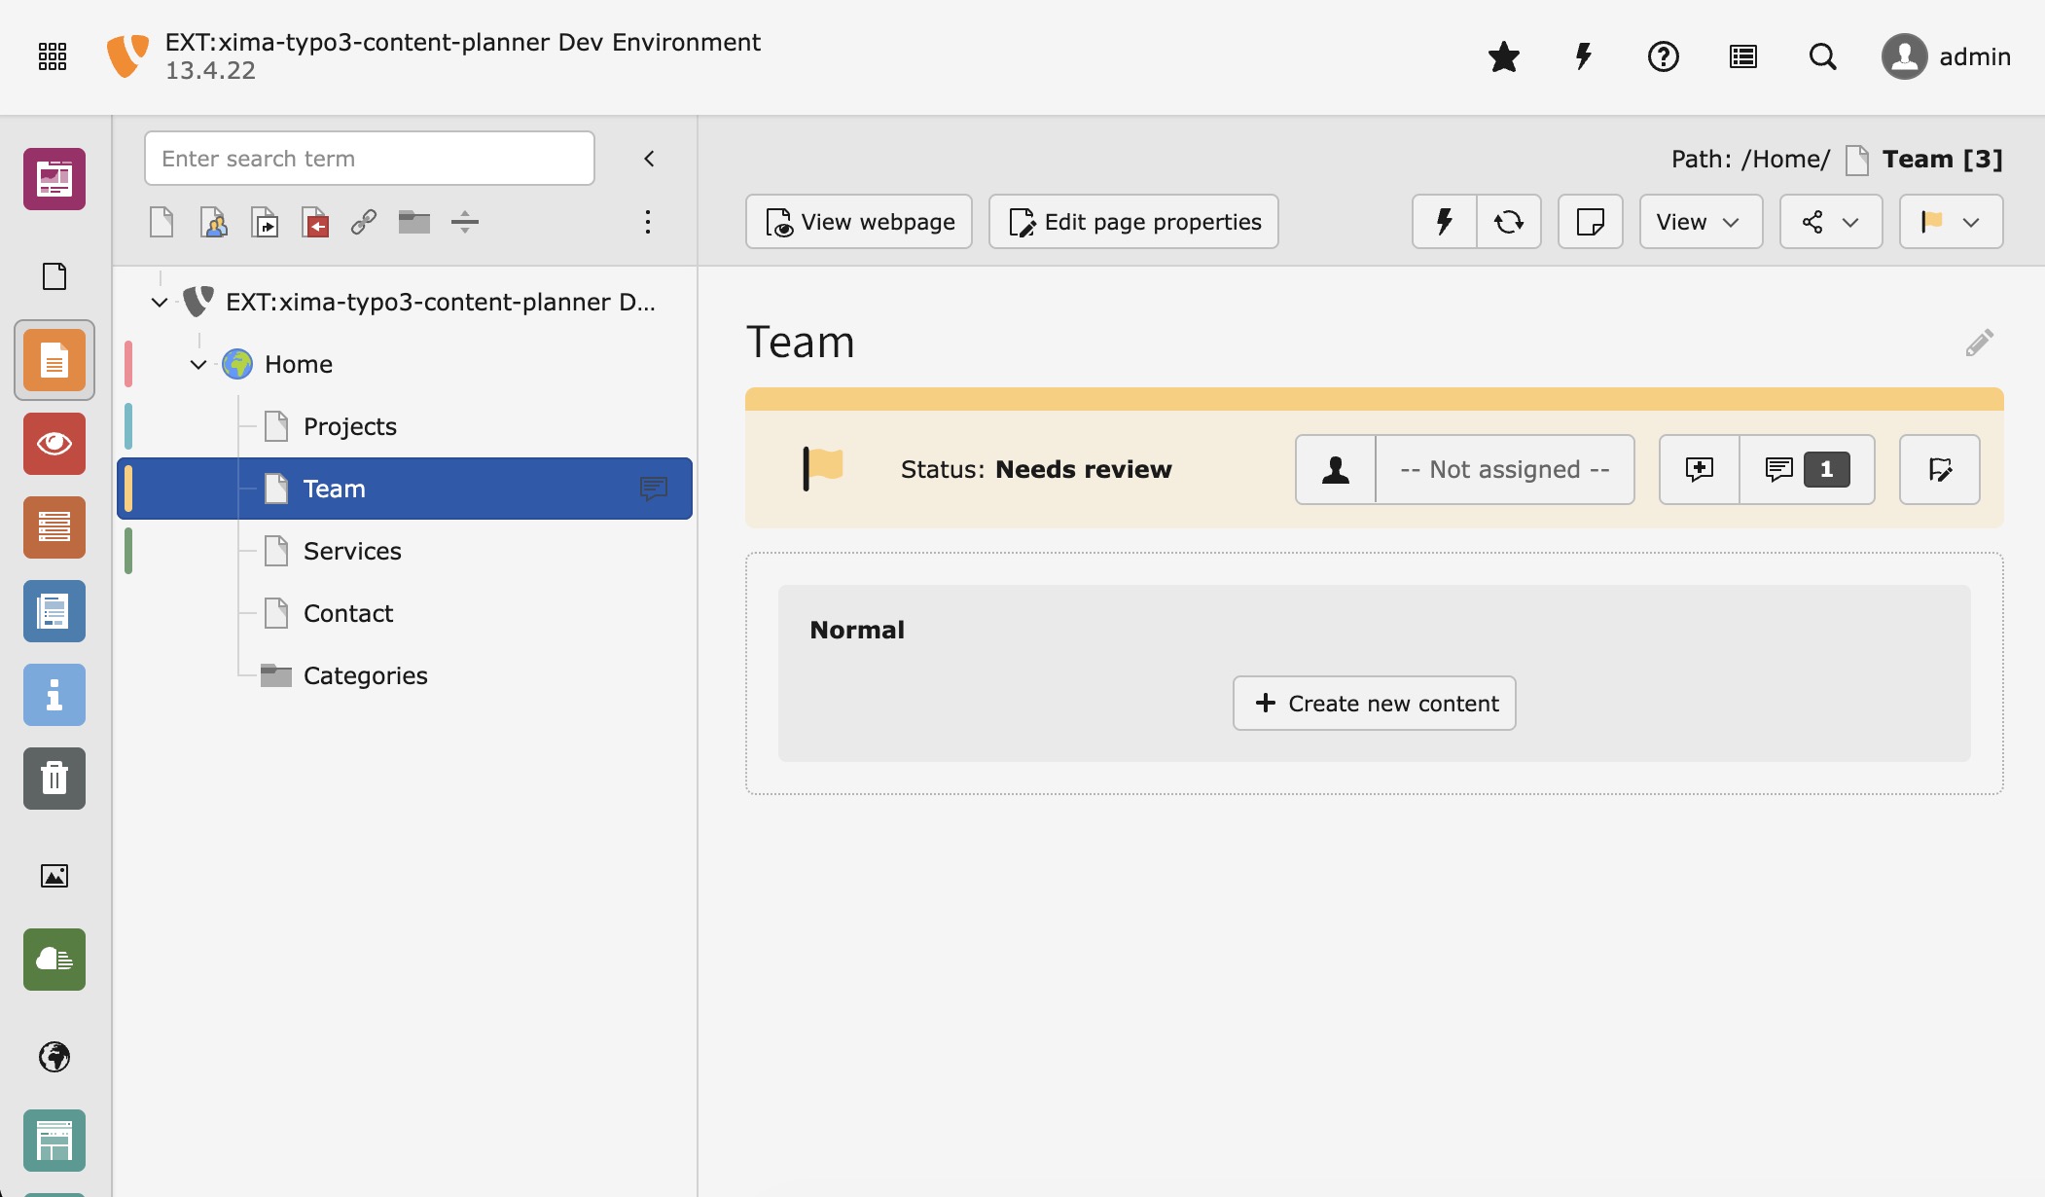
Task: Open the View dropdown menu
Action: (x=1699, y=221)
